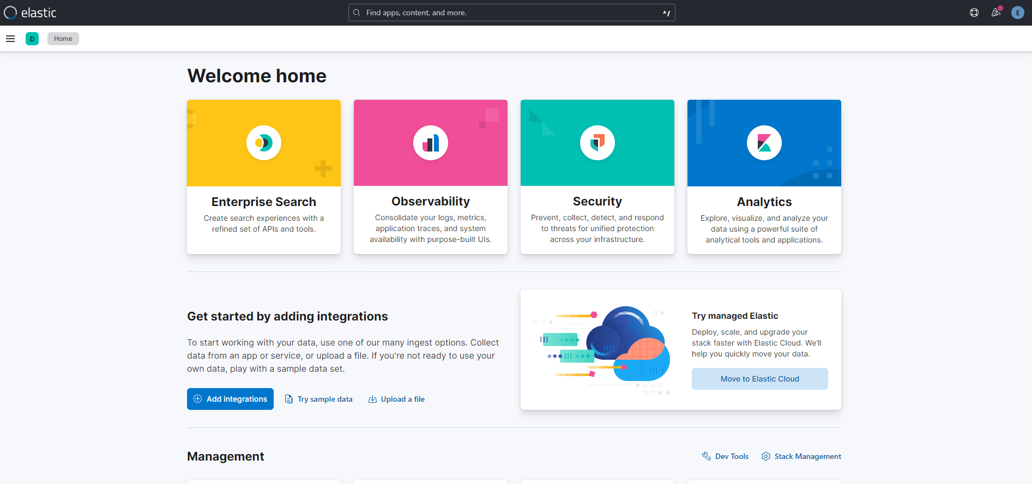Open the Stack Management link
This screenshot has width=1032, height=484.
pyautogui.click(x=801, y=456)
